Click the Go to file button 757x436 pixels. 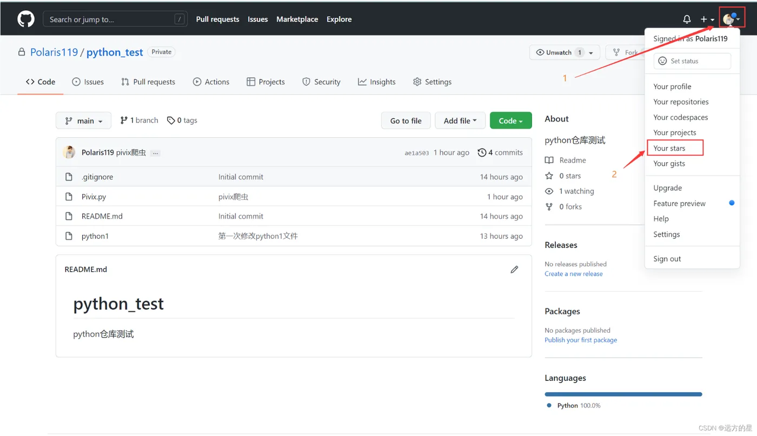tap(406, 120)
